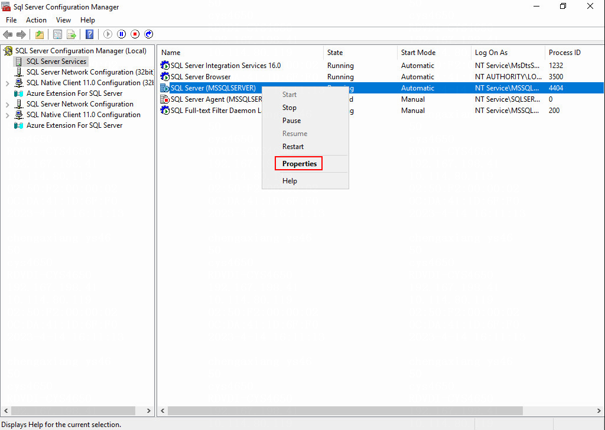Click the Stop Service toolbar icon
This screenshot has height=430, width=605.
tap(135, 34)
